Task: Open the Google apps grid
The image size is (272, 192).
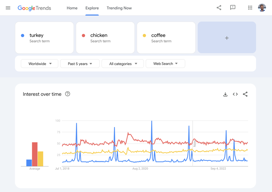Action: pyautogui.click(x=250, y=8)
